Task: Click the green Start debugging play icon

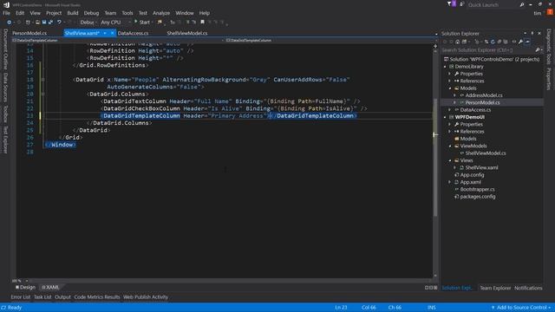Action: tap(136, 22)
